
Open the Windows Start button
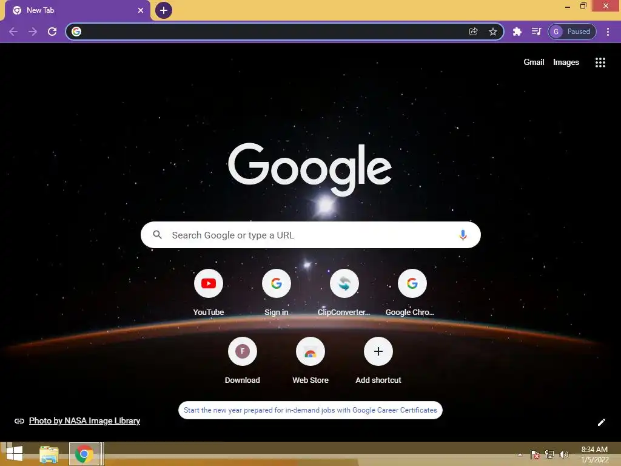[x=15, y=454]
